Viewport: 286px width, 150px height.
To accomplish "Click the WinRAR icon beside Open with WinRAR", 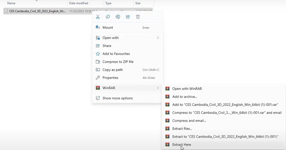I will coord(167,89).
